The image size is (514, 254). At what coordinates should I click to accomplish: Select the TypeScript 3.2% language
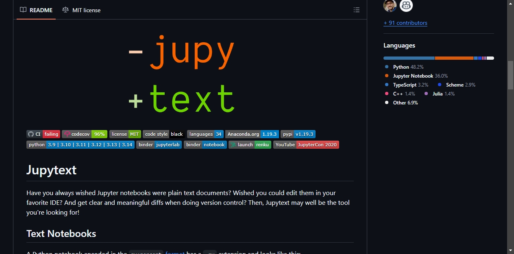[407, 85]
